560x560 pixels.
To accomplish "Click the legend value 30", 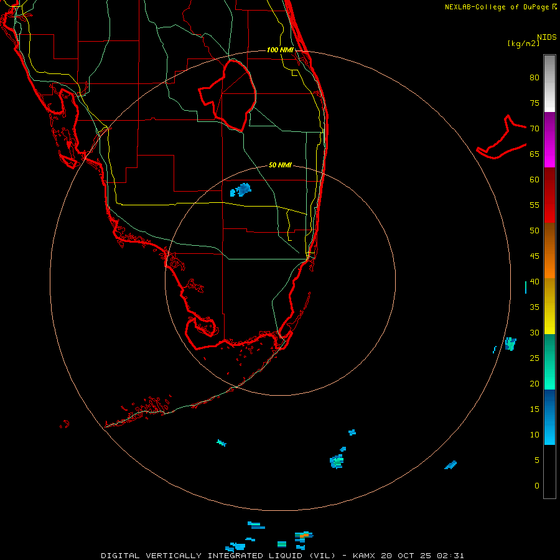I will 534,333.
